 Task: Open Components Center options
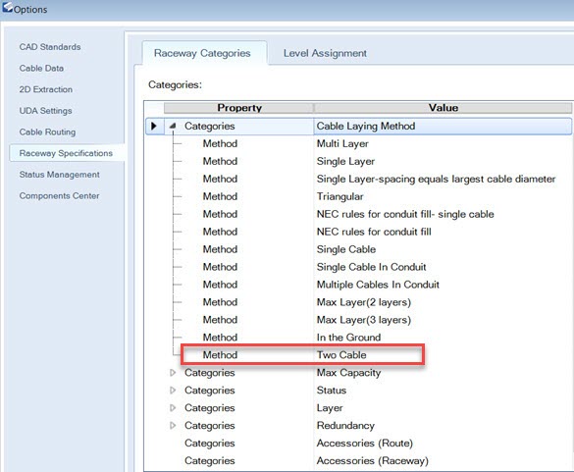[x=59, y=196]
